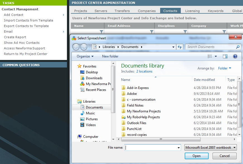The width and height of the screenshot is (243, 164).
Task: Open the recent pages dropdown arrow
Action: tap(90, 47)
